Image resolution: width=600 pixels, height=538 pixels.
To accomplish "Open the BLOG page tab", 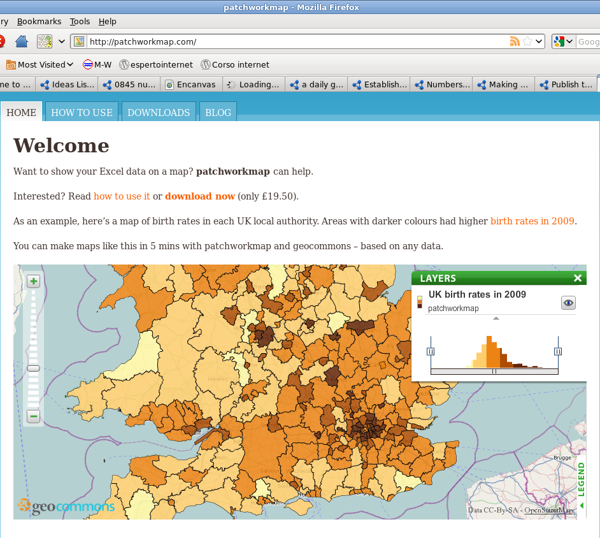I will pos(218,112).
